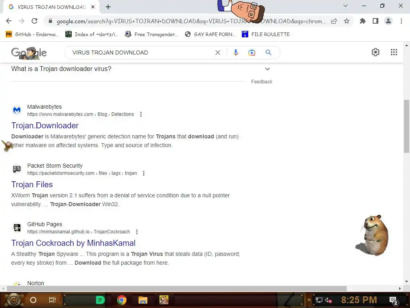Open Trojan Cockroach by MinhasKamal result
Image resolution: width=410 pixels, height=308 pixels.
73,243
